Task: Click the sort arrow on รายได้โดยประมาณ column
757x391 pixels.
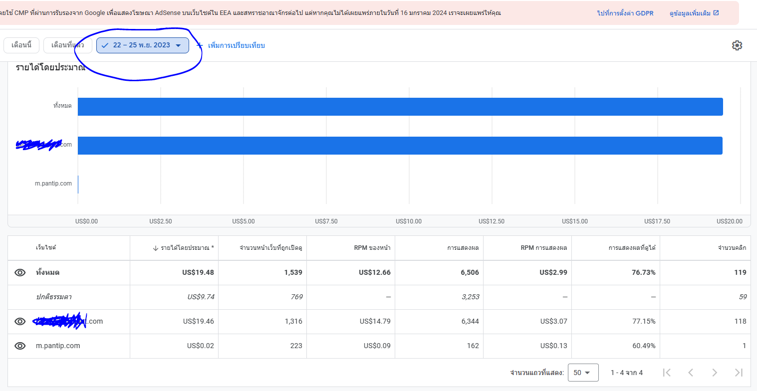Action: click(156, 248)
